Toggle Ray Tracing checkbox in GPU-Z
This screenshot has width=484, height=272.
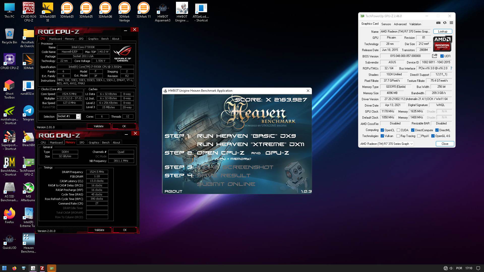click(x=398, y=136)
